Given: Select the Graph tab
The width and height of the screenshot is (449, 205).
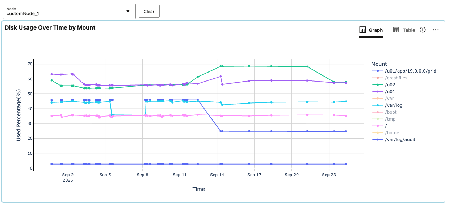Looking at the screenshot, I should [x=375, y=30].
